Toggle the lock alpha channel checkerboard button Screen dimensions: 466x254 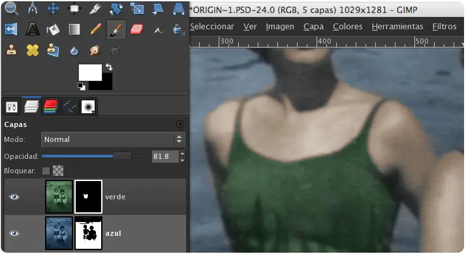click(58, 171)
